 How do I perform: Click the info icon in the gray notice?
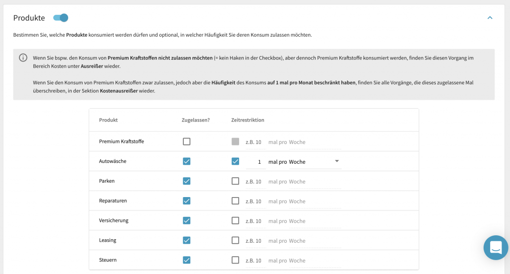coord(23,58)
